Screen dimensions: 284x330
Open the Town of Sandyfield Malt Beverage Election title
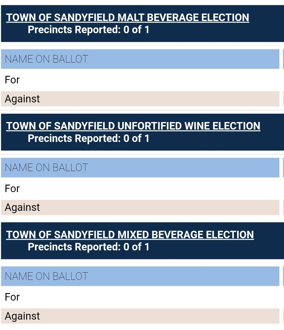pyautogui.click(x=127, y=18)
